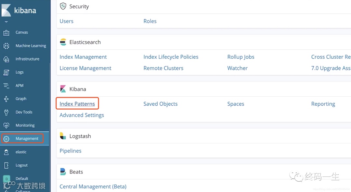Open the Roles link under Security
351x192 pixels.
pyautogui.click(x=150, y=21)
